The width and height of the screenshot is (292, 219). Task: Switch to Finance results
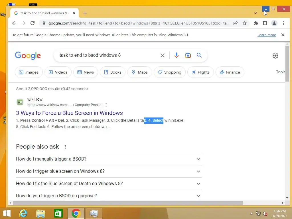(x=230, y=72)
